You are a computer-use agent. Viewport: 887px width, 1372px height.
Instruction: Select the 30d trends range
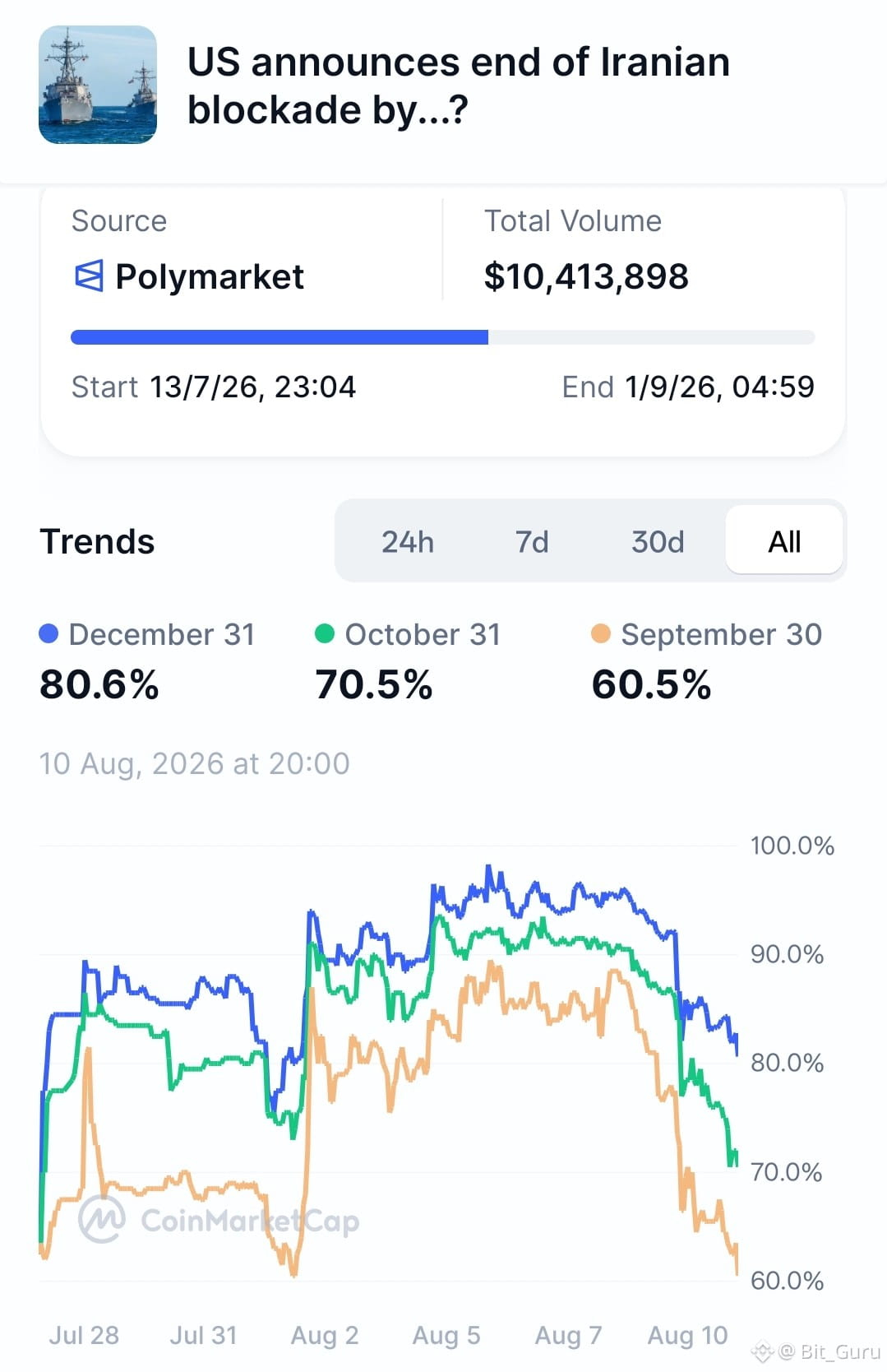click(658, 542)
